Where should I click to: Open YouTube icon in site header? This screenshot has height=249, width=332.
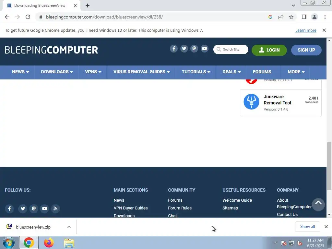click(205, 49)
